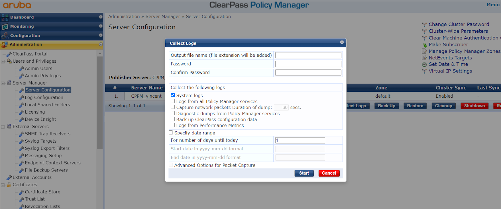Click the Configuration section icon

5,36
